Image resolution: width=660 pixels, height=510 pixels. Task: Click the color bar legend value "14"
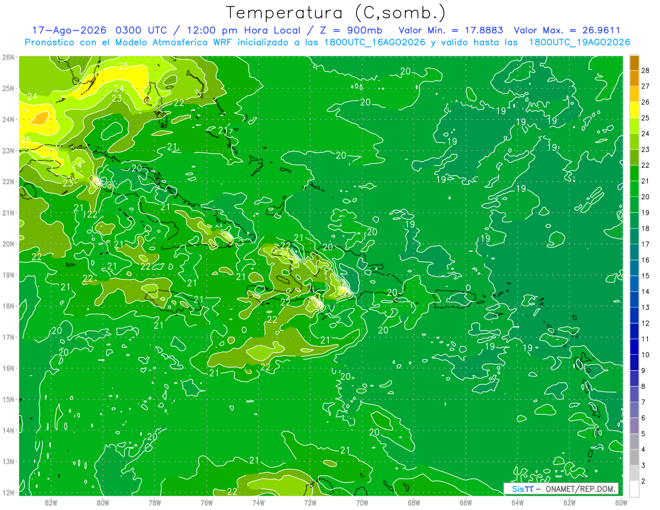tap(646, 292)
